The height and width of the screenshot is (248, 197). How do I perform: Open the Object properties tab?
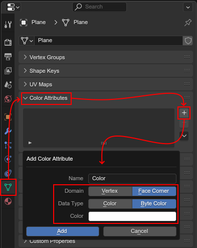coord(8,117)
